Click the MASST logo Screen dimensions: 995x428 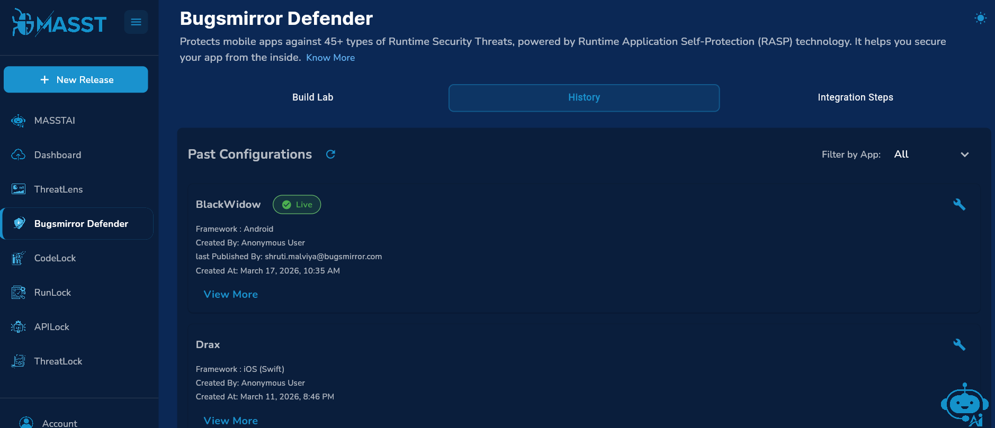[59, 23]
